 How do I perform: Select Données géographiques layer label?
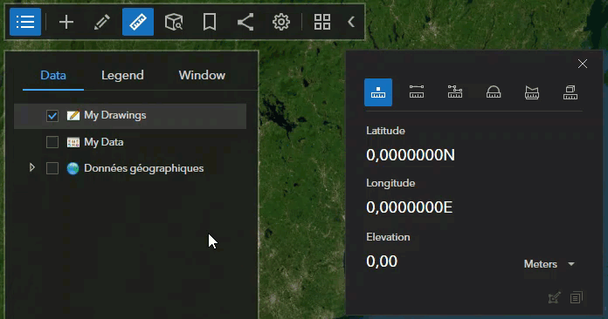coord(144,168)
